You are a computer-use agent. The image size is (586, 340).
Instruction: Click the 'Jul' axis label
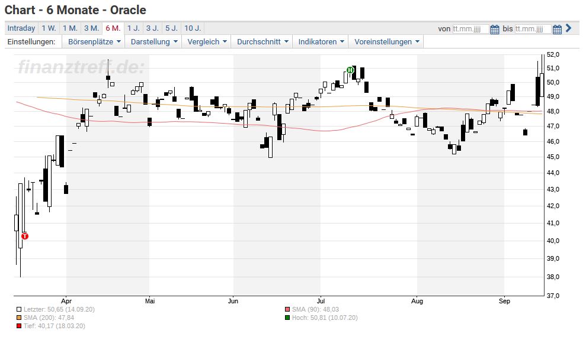pos(321,301)
